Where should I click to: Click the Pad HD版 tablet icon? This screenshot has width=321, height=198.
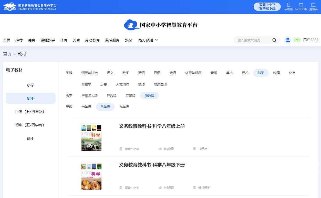point(301,5)
